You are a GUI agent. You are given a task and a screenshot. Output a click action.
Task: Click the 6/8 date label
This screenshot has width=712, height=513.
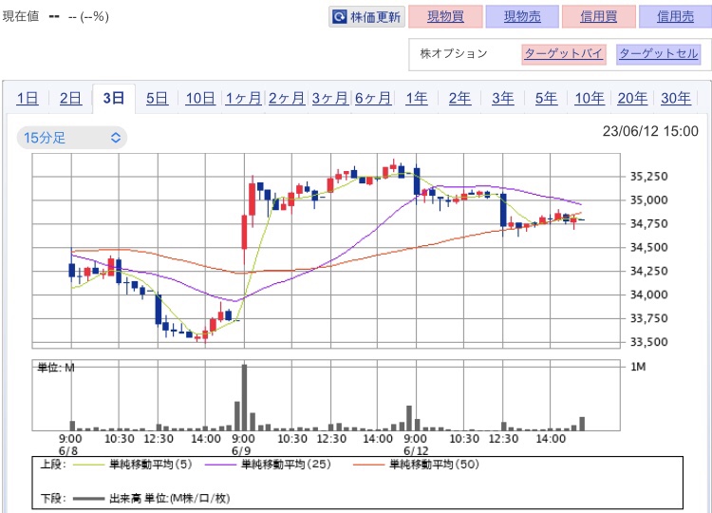(68, 450)
